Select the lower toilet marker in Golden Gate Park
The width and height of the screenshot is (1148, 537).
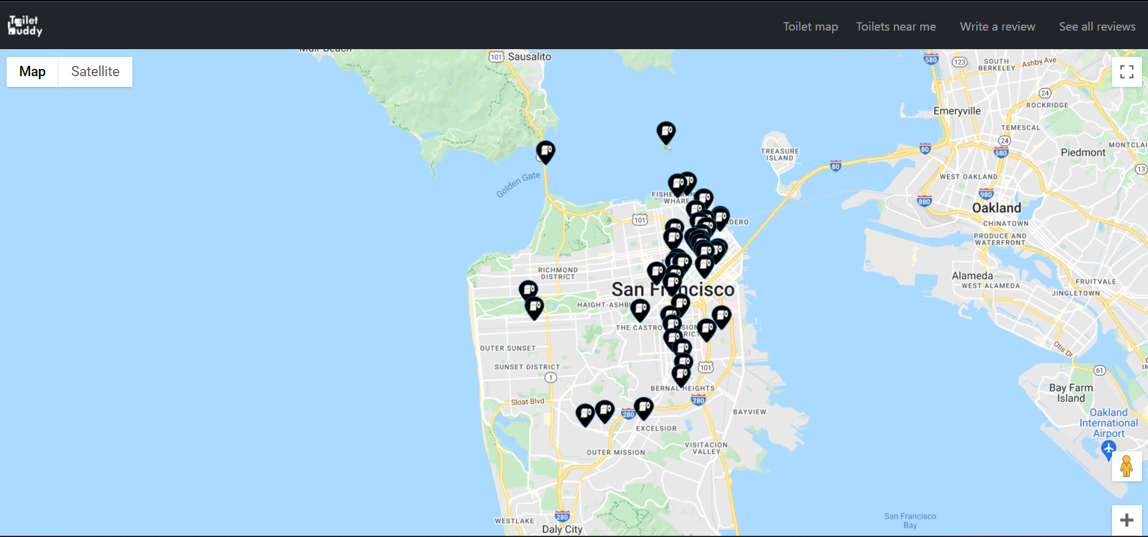pyautogui.click(x=534, y=308)
